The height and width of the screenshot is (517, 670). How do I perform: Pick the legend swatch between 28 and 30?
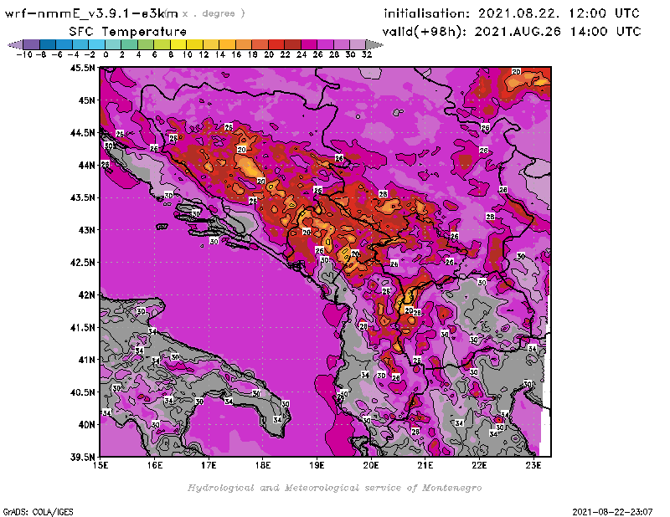click(342, 44)
